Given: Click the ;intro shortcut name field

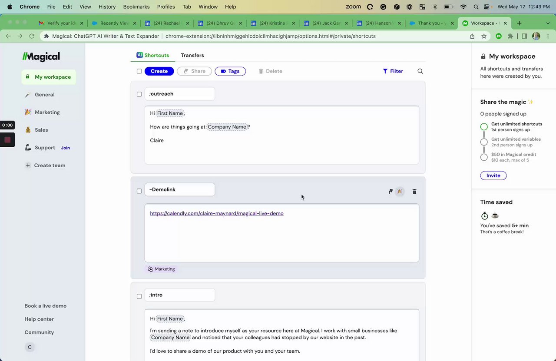Looking at the screenshot, I should pyautogui.click(x=180, y=295).
